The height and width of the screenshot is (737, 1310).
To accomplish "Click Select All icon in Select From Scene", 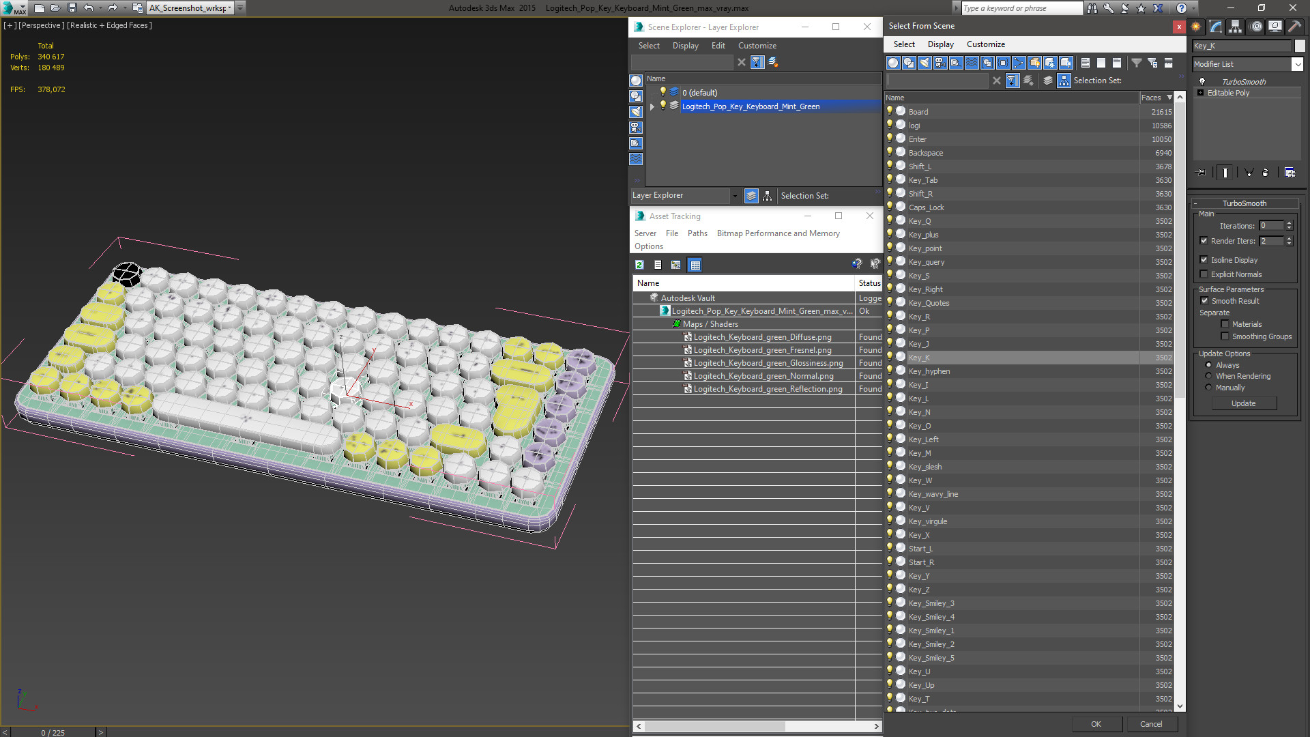I will coord(1086,63).
